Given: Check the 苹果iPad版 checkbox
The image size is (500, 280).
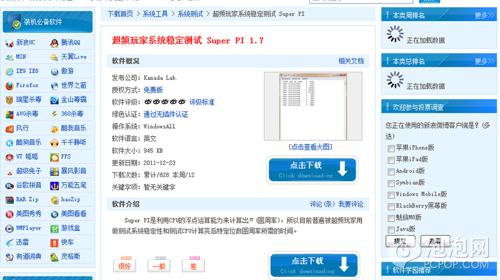Looking at the screenshot, I should [391, 160].
